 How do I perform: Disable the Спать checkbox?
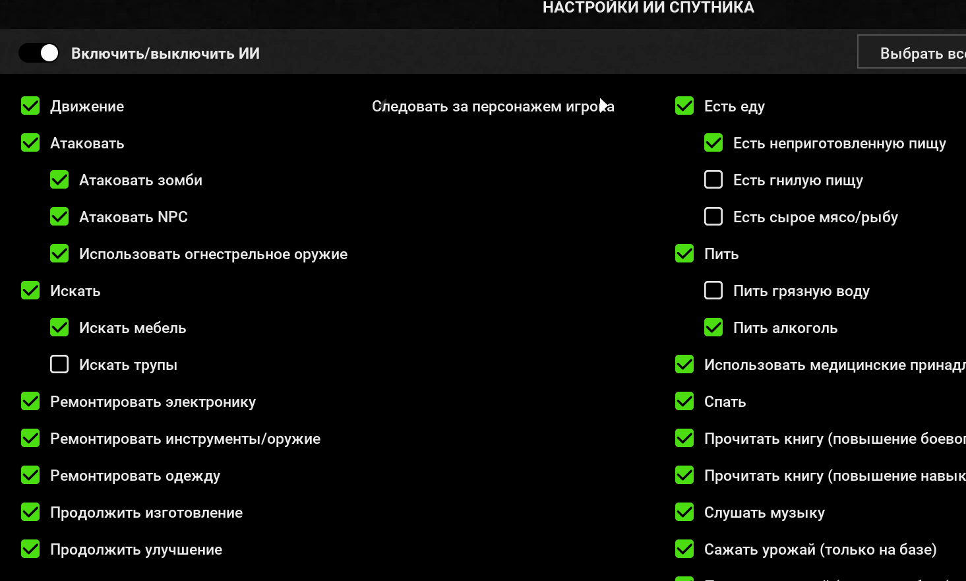(x=684, y=402)
